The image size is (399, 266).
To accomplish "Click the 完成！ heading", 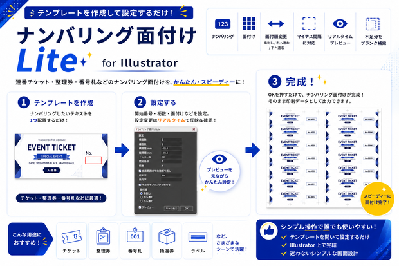I will pyautogui.click(x=300, y=82).
